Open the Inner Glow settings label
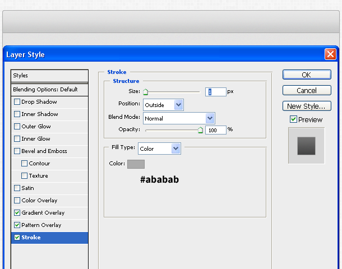 36,138
